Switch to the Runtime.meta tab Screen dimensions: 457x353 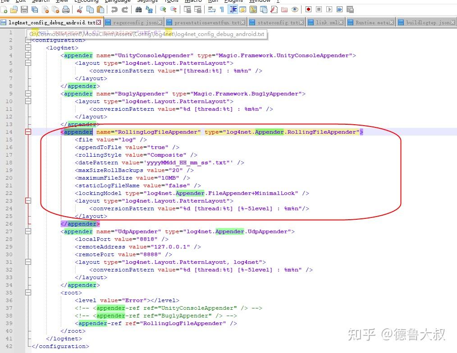pos(371,23)
